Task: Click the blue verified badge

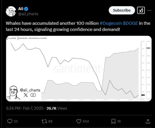Action: coord(26,9)
